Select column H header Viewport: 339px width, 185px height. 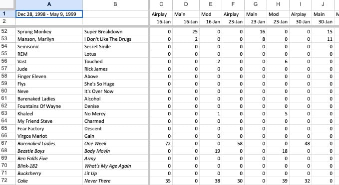278,4
